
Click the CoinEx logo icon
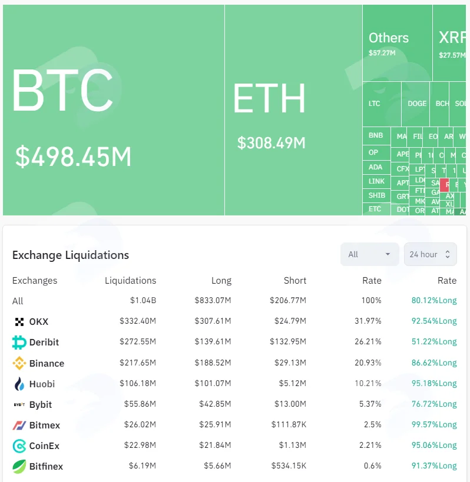[19, 446]
